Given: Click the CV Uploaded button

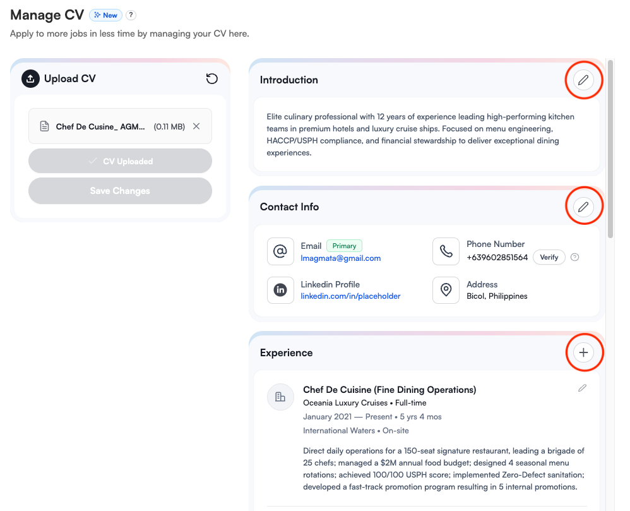Looking at the screenshot, I should 120,161.
